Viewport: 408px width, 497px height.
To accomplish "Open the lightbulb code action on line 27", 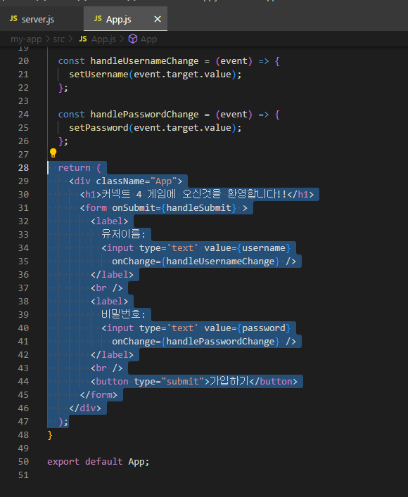I will [53, 153].
